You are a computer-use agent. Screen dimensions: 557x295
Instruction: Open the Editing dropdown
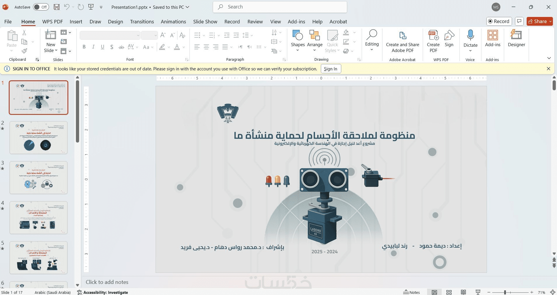coord(372,41)
